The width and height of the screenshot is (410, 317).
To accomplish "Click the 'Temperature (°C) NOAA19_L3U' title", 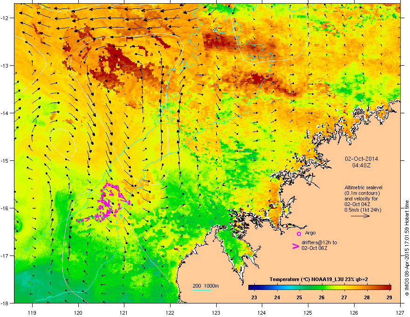I will tap(306, 279).
